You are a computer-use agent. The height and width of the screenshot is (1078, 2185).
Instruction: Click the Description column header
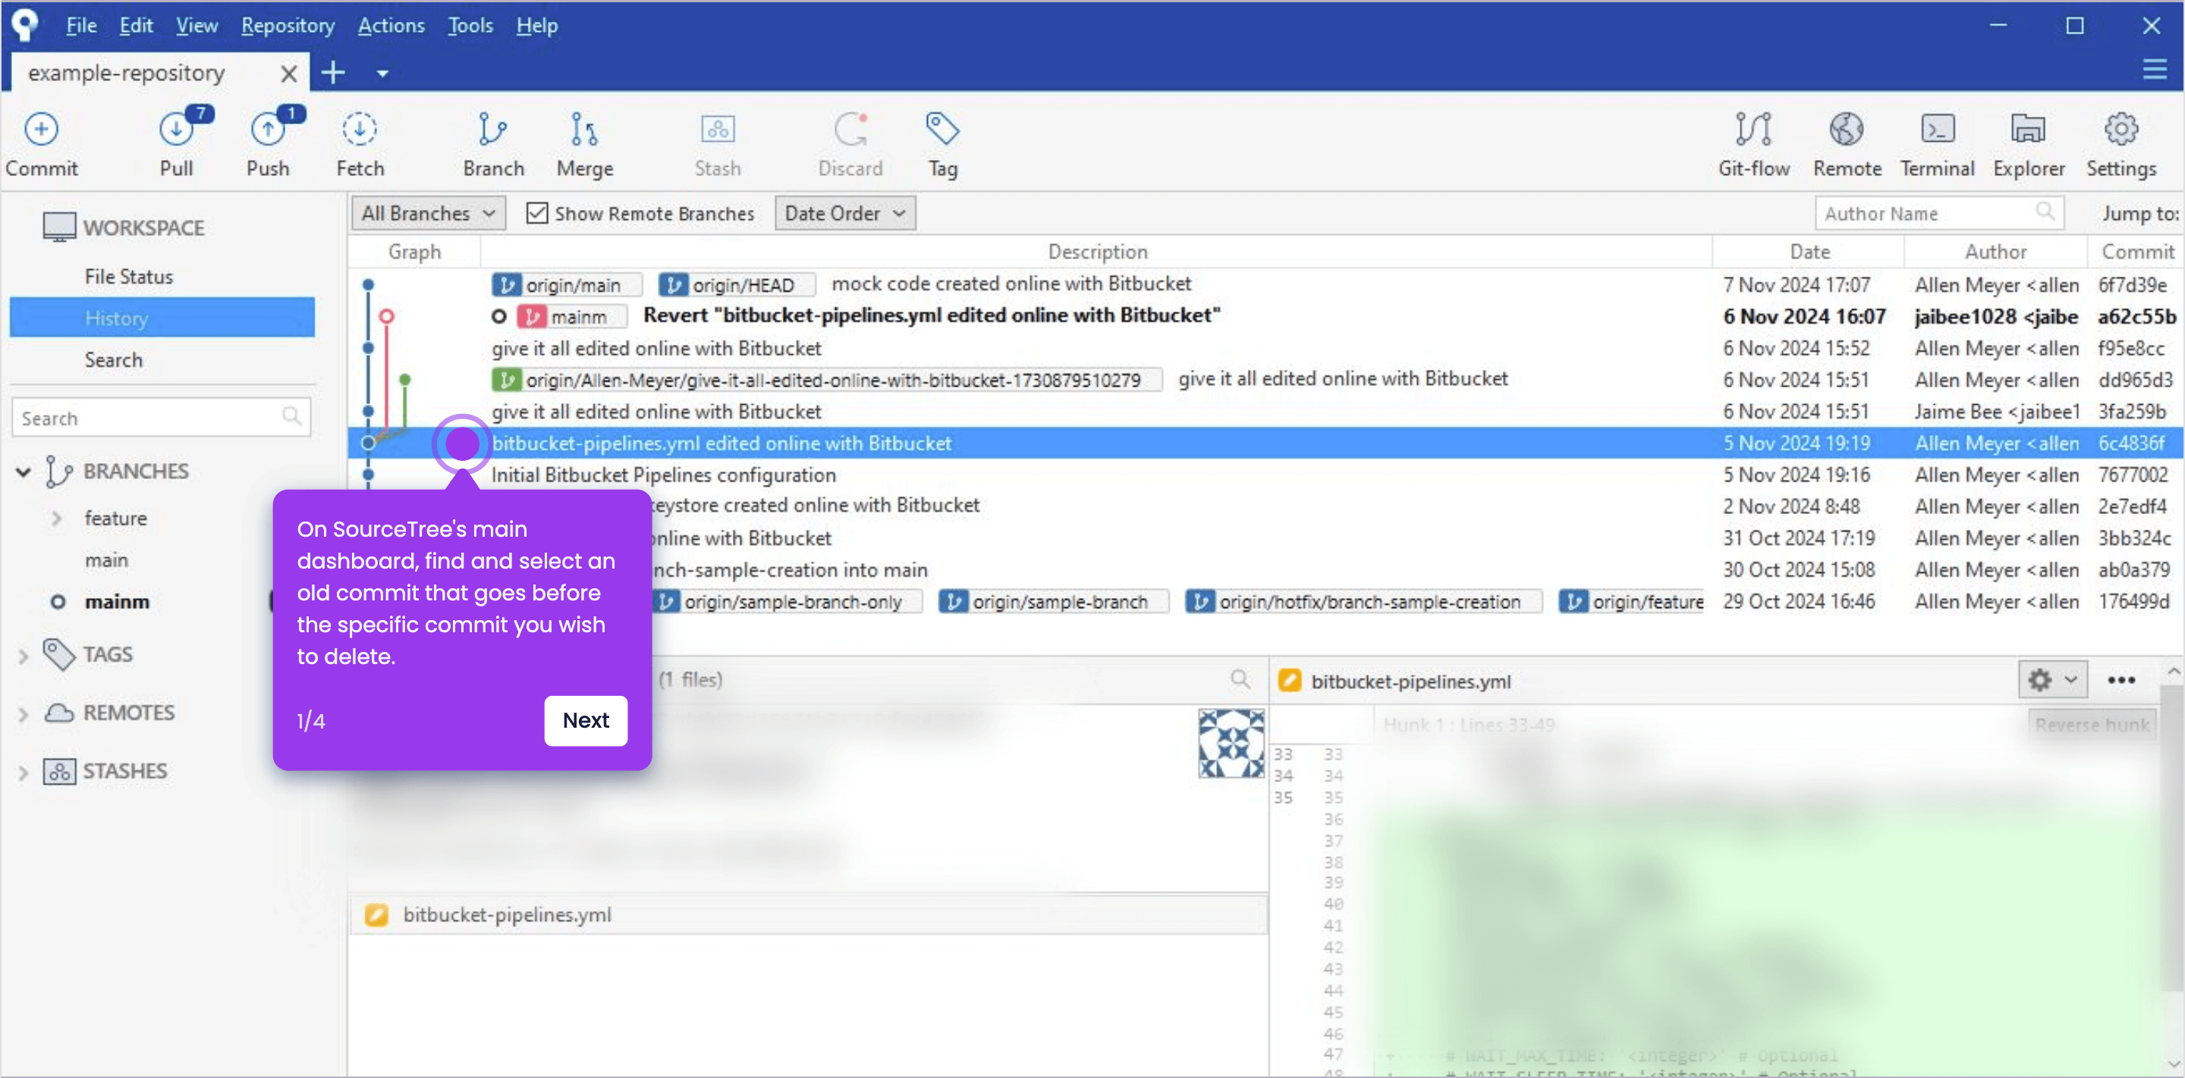click(1097, 252)
